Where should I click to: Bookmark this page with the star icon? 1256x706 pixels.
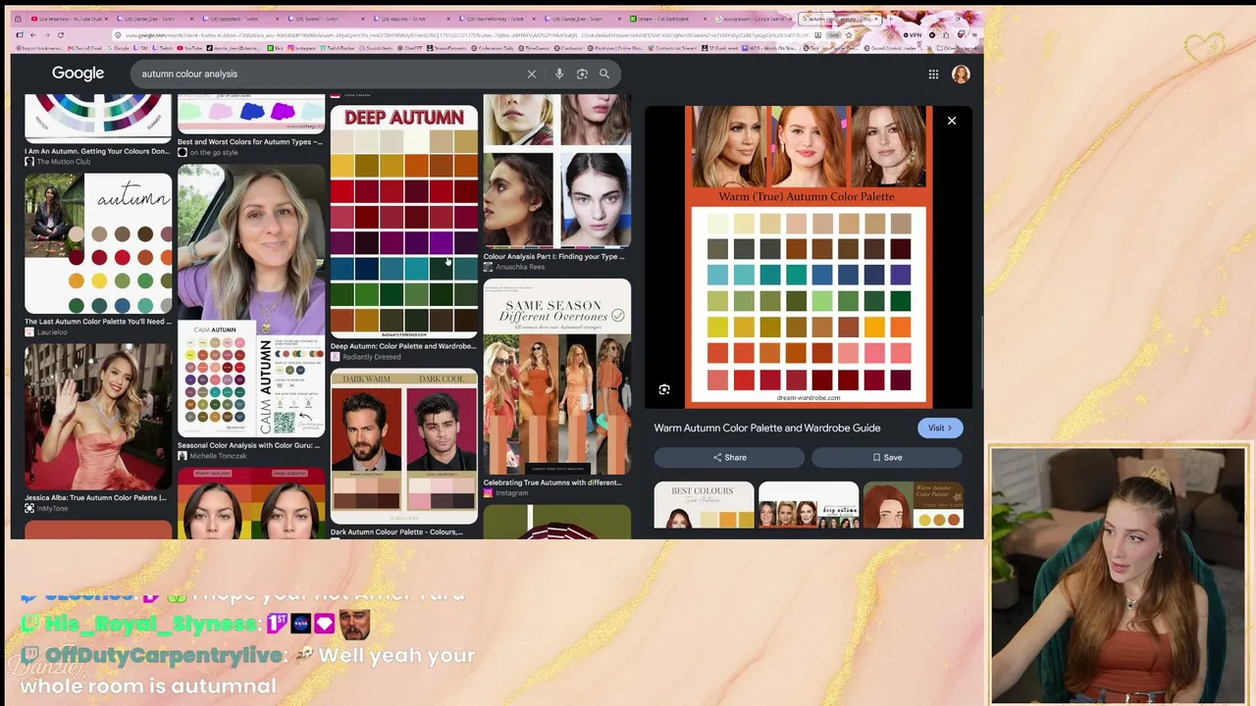pos(849,35)
